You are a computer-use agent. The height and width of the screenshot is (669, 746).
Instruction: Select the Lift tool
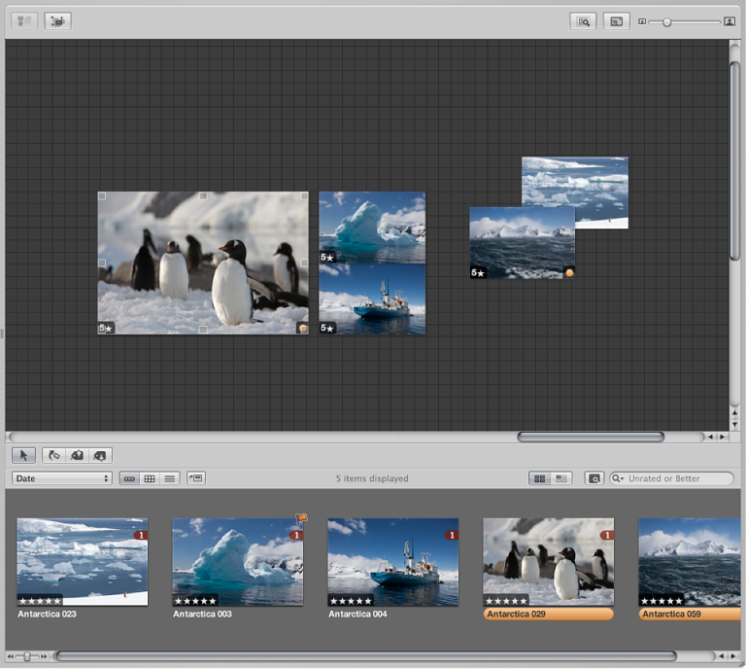pyautogui.click(x=78, y=454)
